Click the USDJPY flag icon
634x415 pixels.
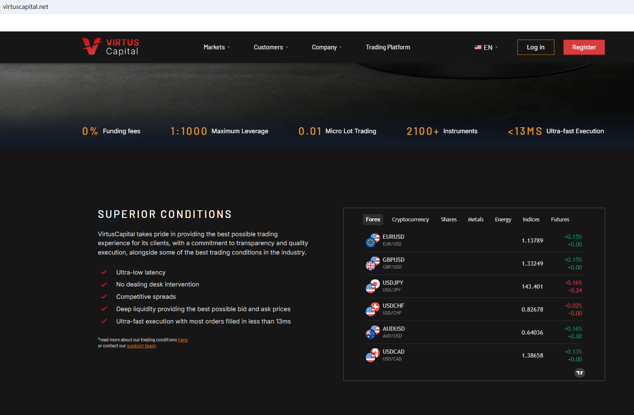tap(373, 286)
